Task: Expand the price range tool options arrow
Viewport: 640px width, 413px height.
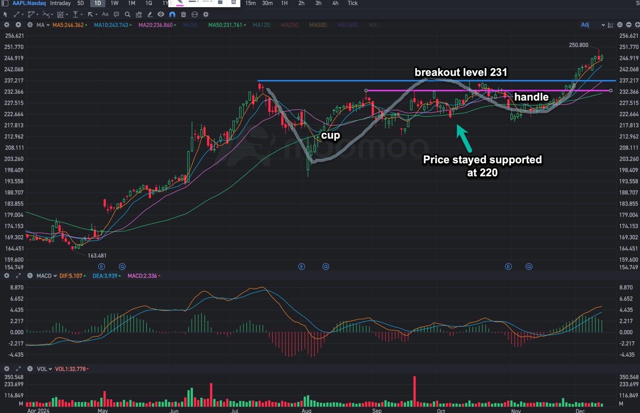Action: click(82, 15)
